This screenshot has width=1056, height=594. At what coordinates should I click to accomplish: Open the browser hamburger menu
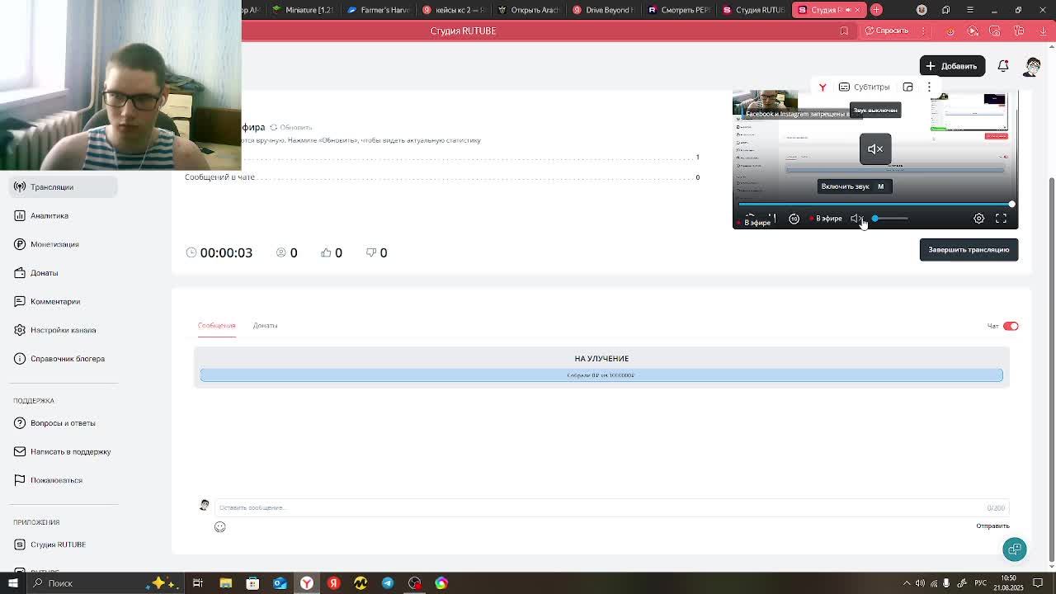point(969,10)
